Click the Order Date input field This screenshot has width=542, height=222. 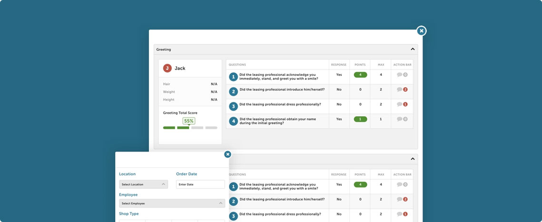pos(201,185)
